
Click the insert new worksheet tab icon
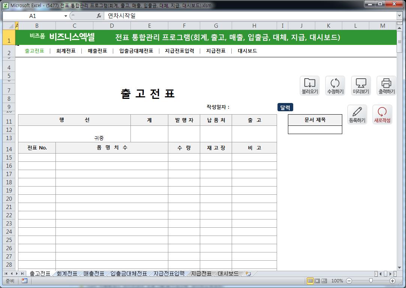click(248, 274)
